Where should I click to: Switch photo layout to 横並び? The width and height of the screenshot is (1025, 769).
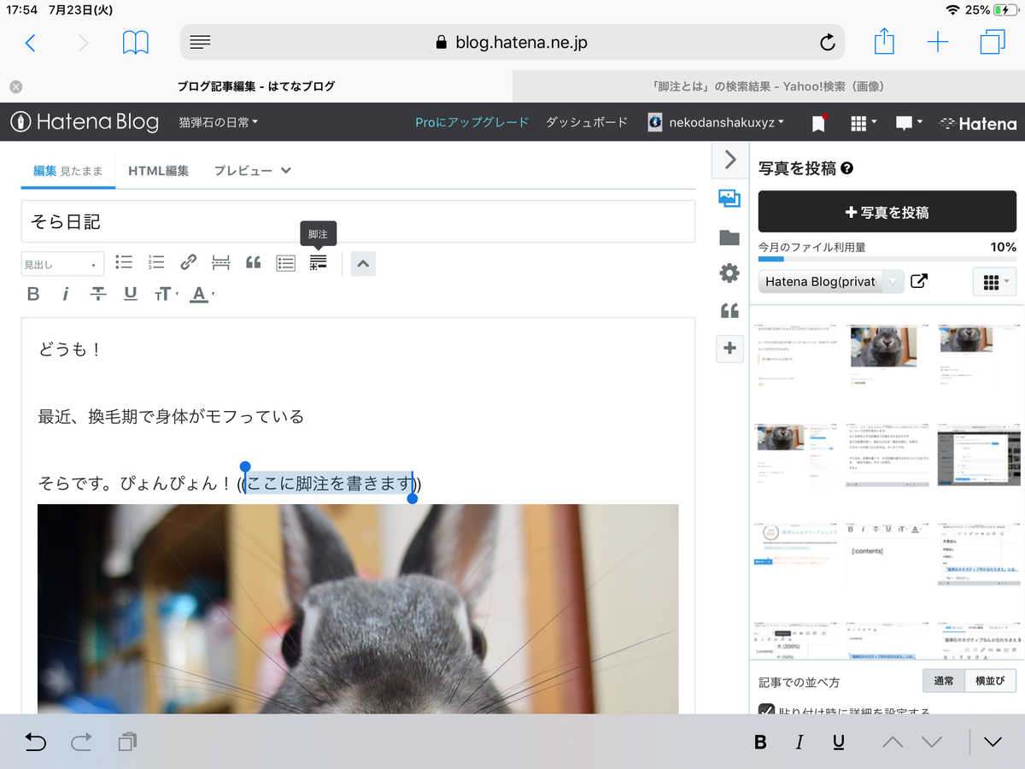coord(992,680)
